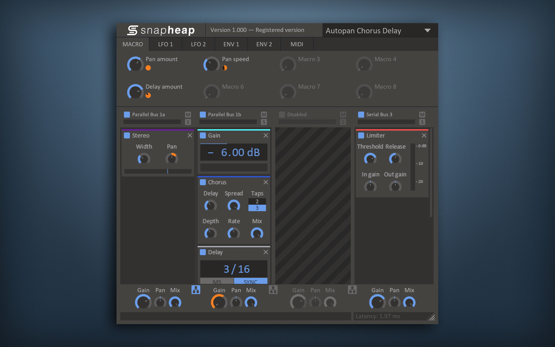
Task: Remove the Limiter module with X
Action: pos(424,135)
